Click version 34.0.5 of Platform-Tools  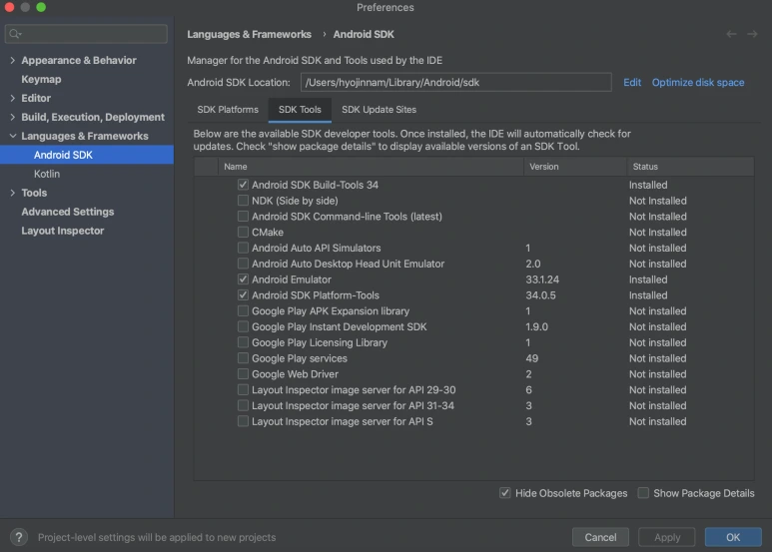[x=540, y=295]
